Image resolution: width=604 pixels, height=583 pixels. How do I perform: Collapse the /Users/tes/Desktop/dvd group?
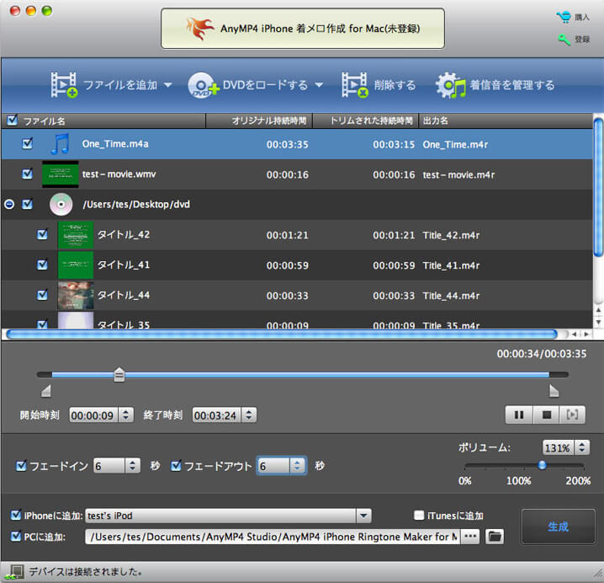pyautogui.click(x=9, y=204)
